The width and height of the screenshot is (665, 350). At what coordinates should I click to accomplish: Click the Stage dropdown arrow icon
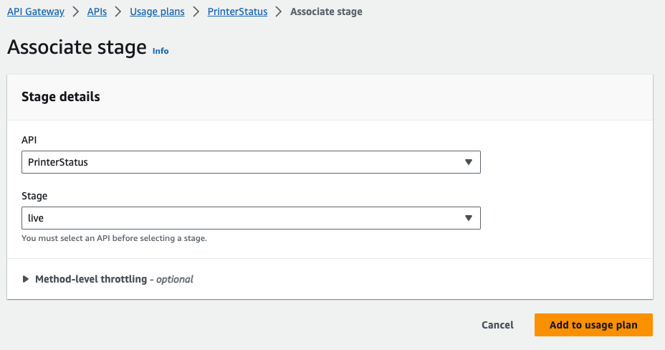click(x=468, y=218)
